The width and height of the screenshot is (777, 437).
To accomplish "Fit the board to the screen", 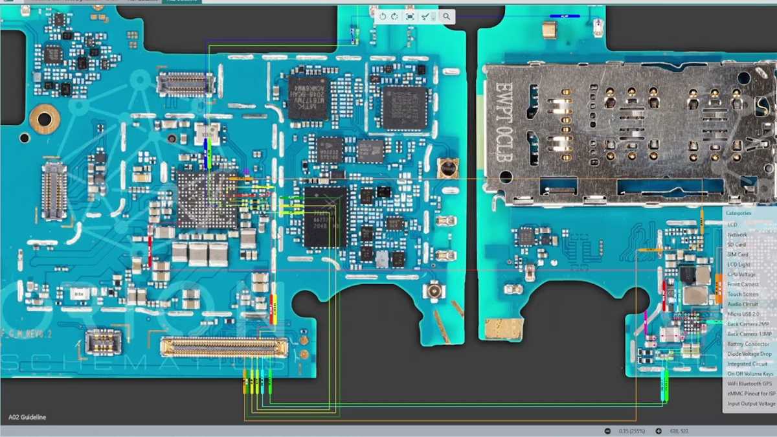I will (x=410, y=16).
